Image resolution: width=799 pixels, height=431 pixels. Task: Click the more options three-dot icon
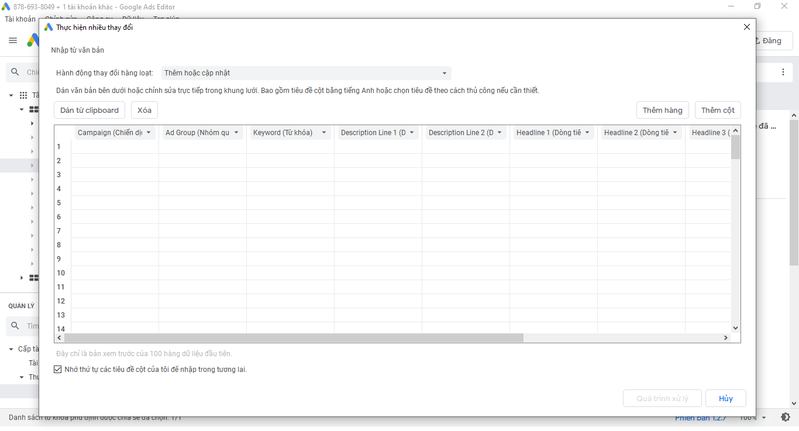pyautogui.click(x=783, y=72)
